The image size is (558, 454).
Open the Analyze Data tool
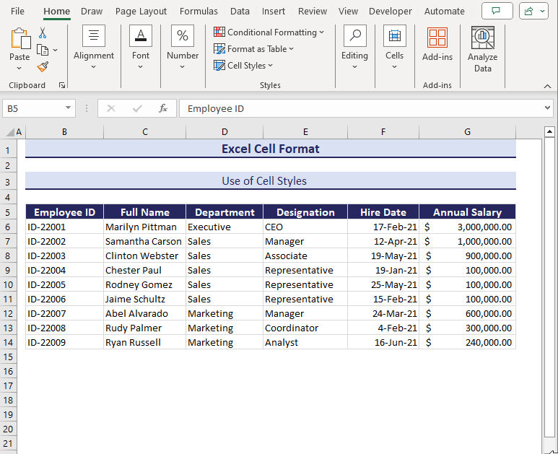pos(482,48)
